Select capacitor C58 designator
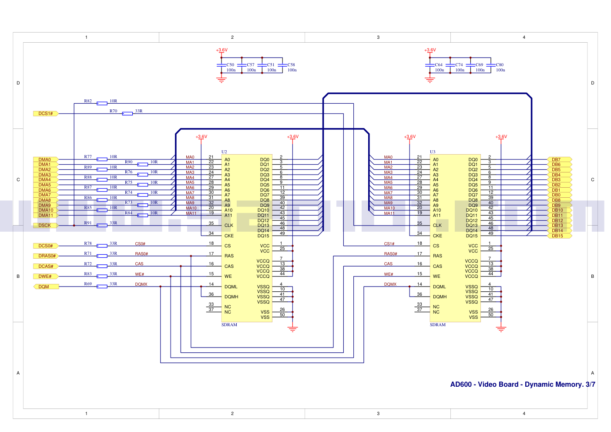 pyautogui.click(x=291, y=65)
